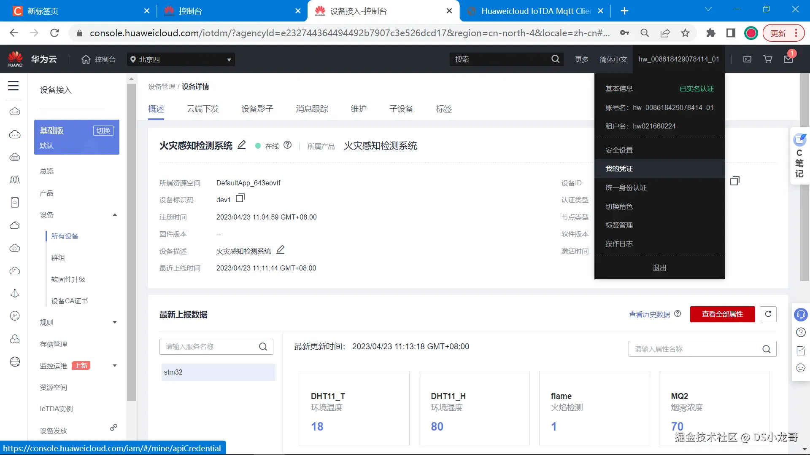Collapse the 设备 sidebar section
Viewport: 810px width, 455px height.
coord(115,215)
